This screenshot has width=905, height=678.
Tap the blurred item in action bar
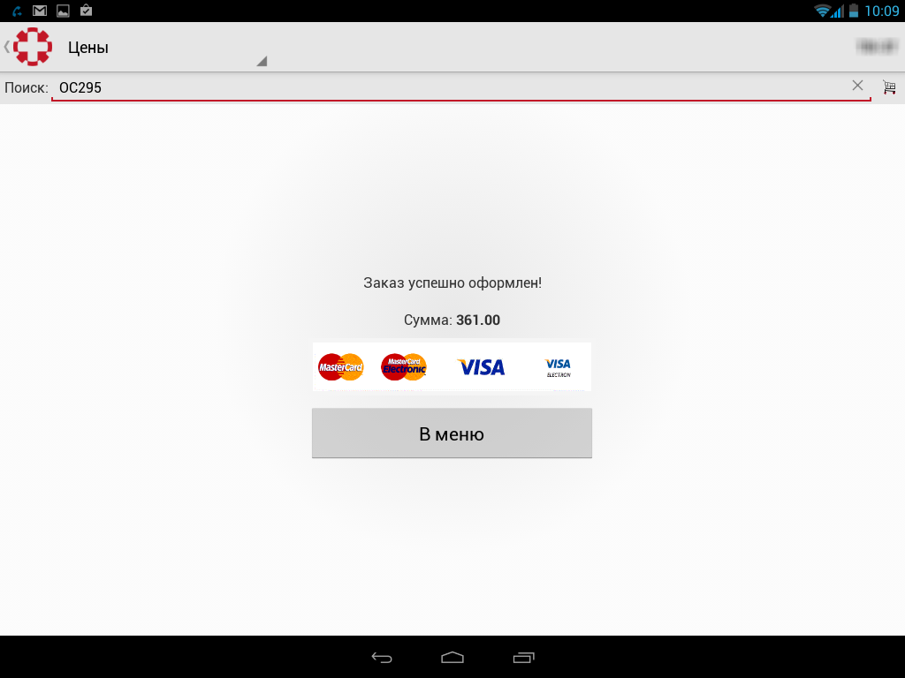click(877, 47)
